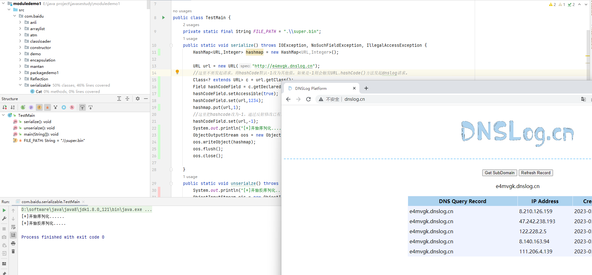Click the translate page icon in address bar
The height and width of the screenshot is (275, 592).
tap(584, 99)
